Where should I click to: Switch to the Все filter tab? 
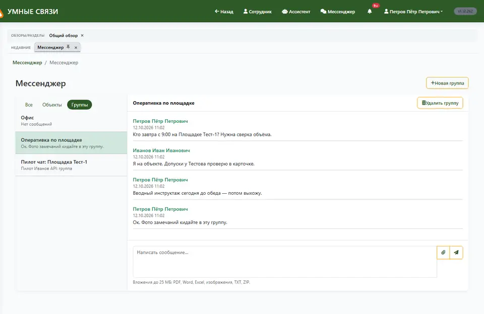(x=29, y=105)
